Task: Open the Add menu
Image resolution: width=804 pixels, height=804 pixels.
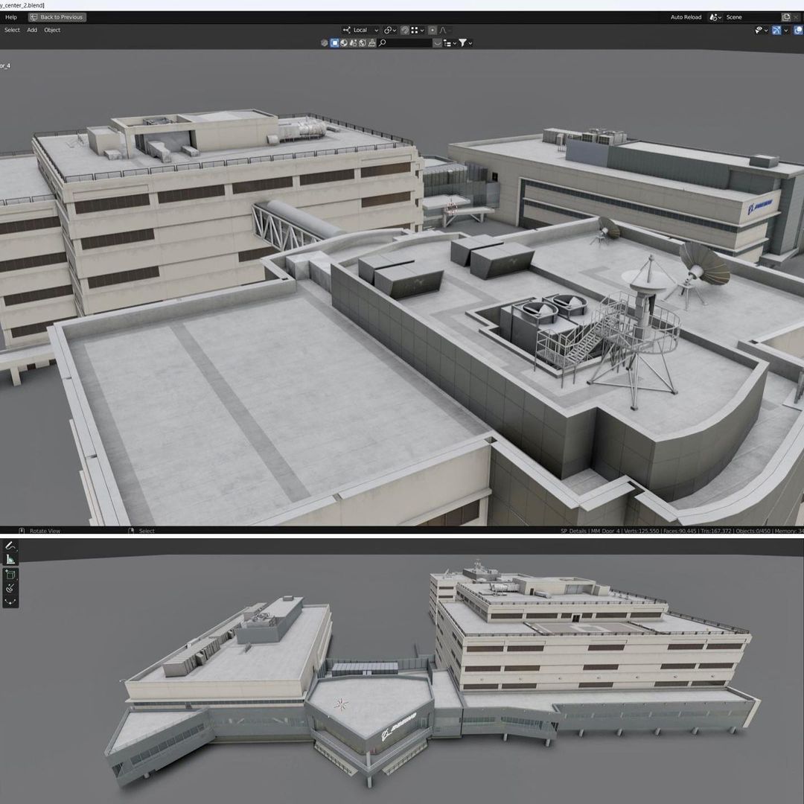Action: [32, 30]
